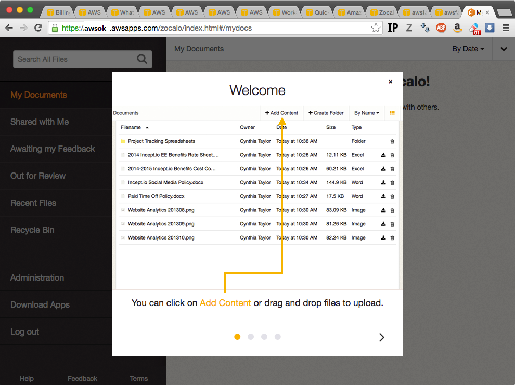
Task: Go to Download Apps
Action: (40, 304)
